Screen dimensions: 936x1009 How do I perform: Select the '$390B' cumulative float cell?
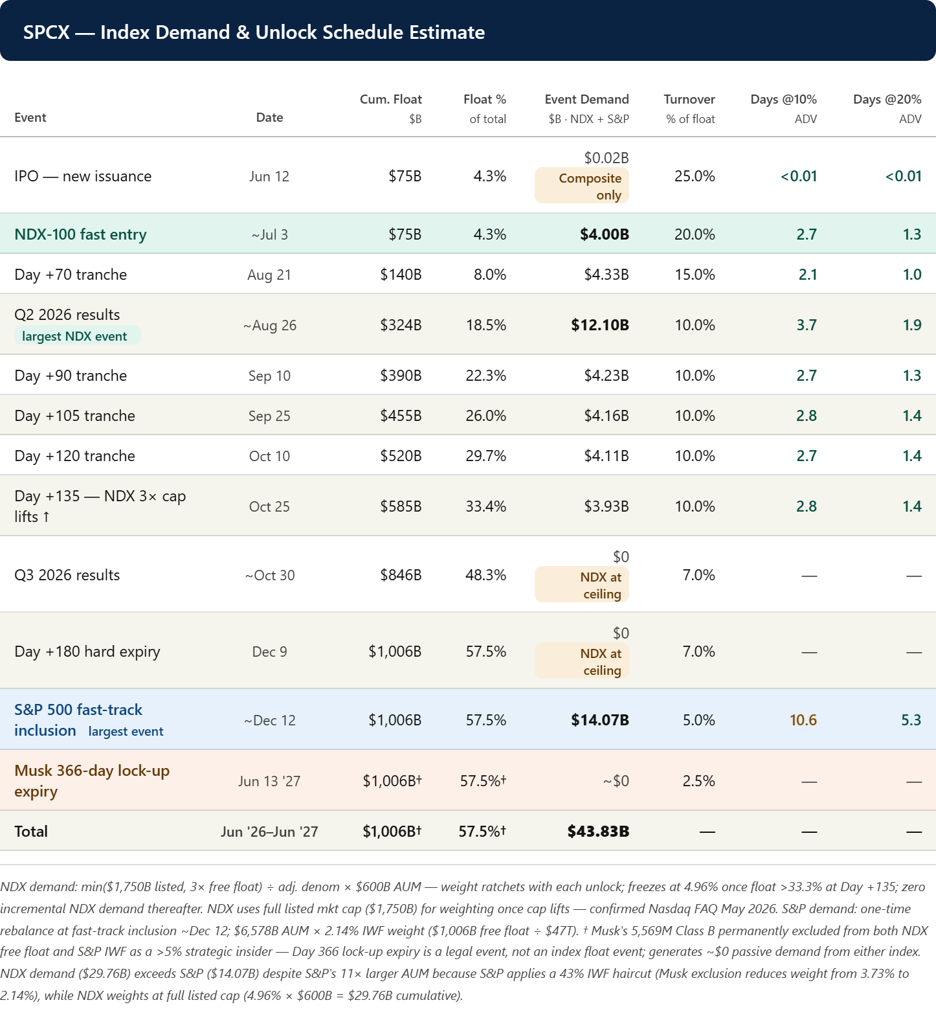(401, 376)
